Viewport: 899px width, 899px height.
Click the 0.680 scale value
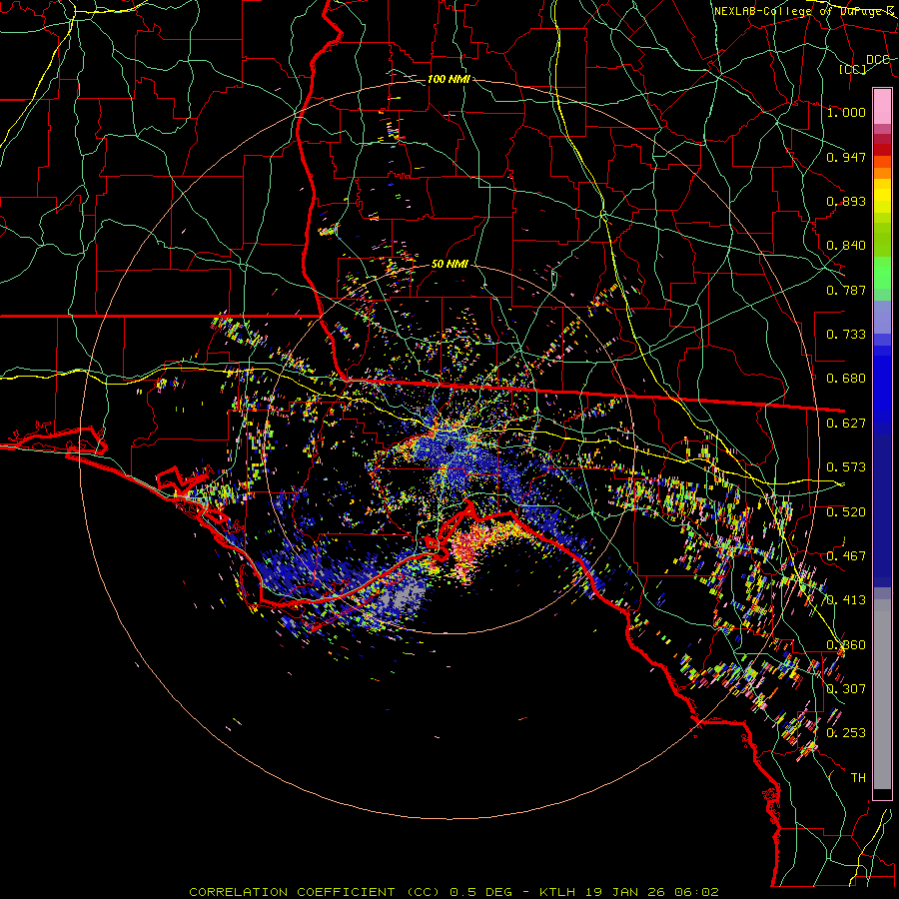846,379
